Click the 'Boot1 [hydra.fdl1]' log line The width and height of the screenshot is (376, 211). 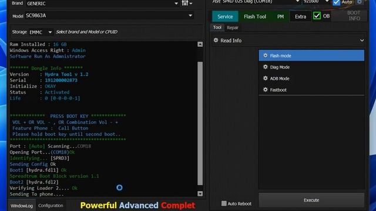[x=38, y=170]
